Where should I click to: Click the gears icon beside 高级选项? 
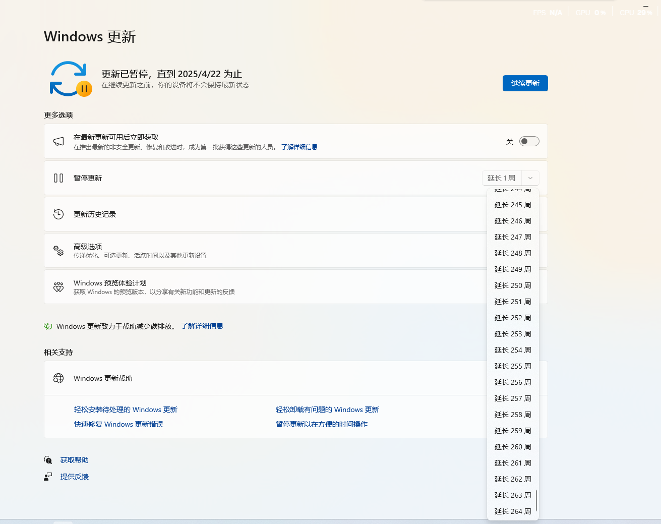click(x=58, y=251)
